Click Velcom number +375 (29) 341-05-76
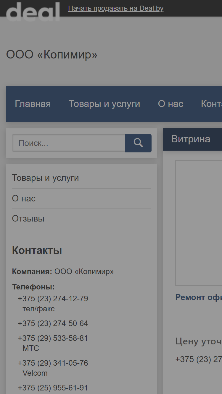The width and height of the screenshot is (222, 394). [53, 363]
